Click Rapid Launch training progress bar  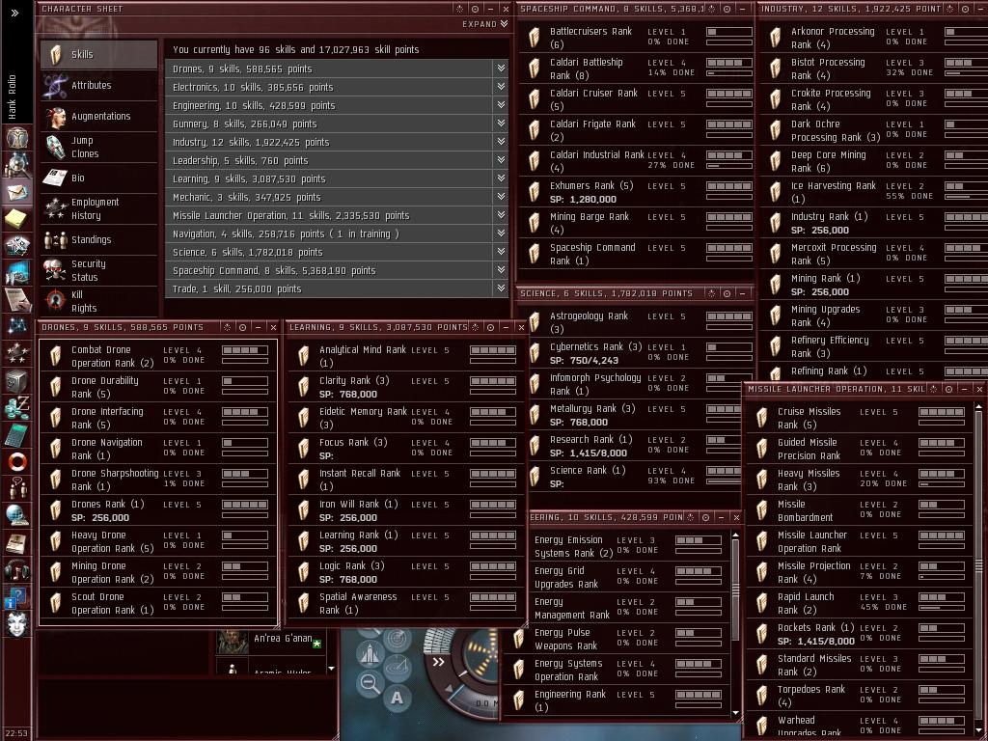pyautogui.click(x=942, y=607)
